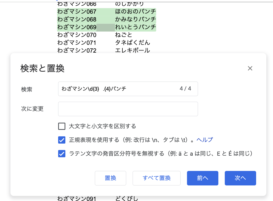Uncheck ラテン文字の発音区分符号を無視する checkbox
273x201 pixels.
(x=62, y=154)
